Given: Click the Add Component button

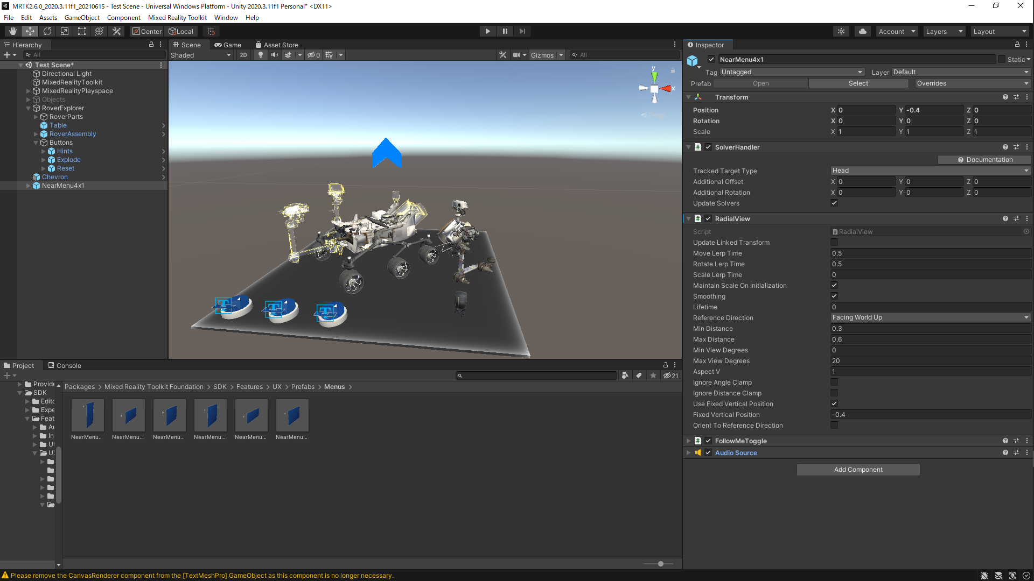Looking at the screenshot, I should click(x=858, y=470).
